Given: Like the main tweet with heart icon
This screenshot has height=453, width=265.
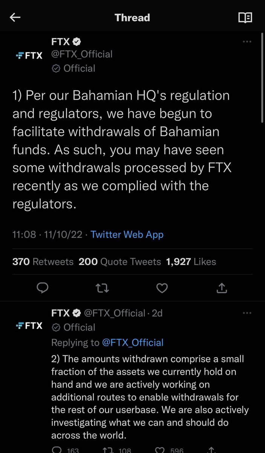Looking at the screenshot, I should click(x=162, y=288).
